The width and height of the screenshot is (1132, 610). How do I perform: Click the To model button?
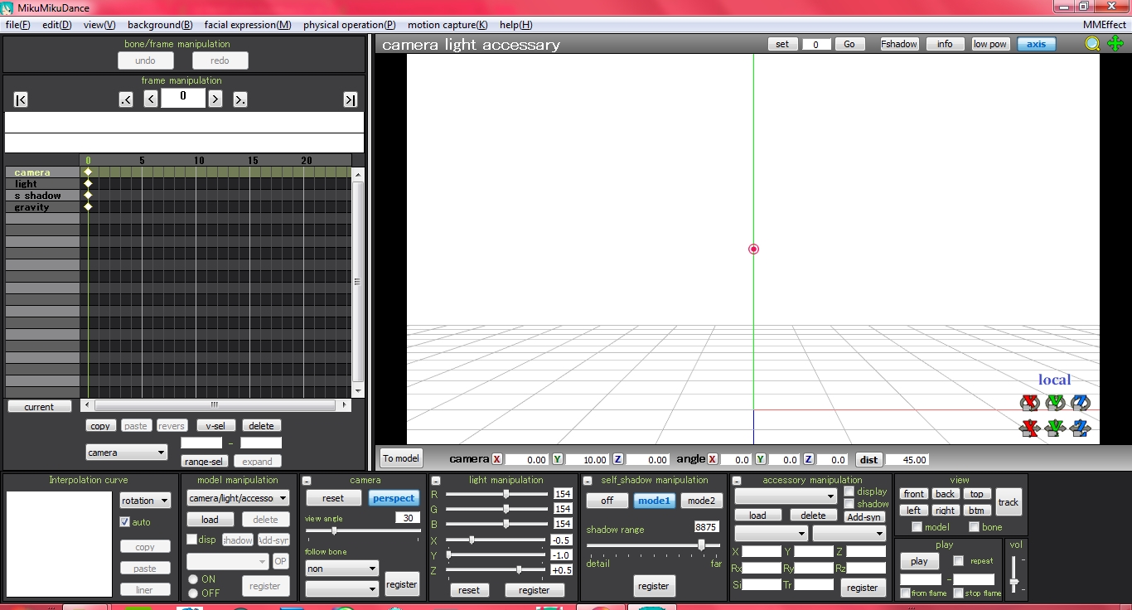click(401, 458)
